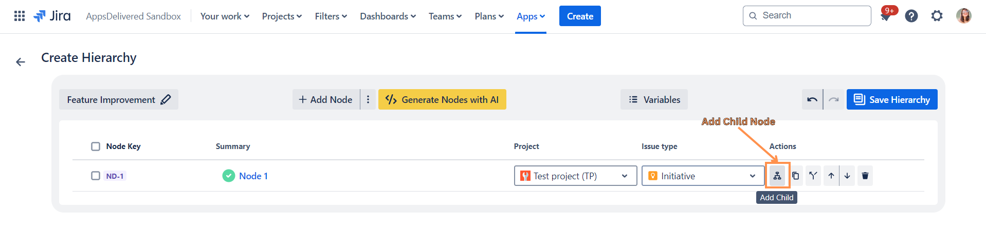The image size is (986, 232).
Task: Check the ND-1 row checkbox
Action: pos(96,176)
